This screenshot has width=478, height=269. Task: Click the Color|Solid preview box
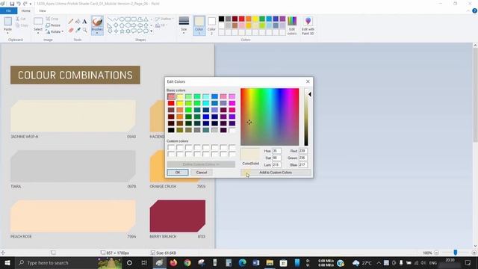pyautogui.click(x=250, y=155)
